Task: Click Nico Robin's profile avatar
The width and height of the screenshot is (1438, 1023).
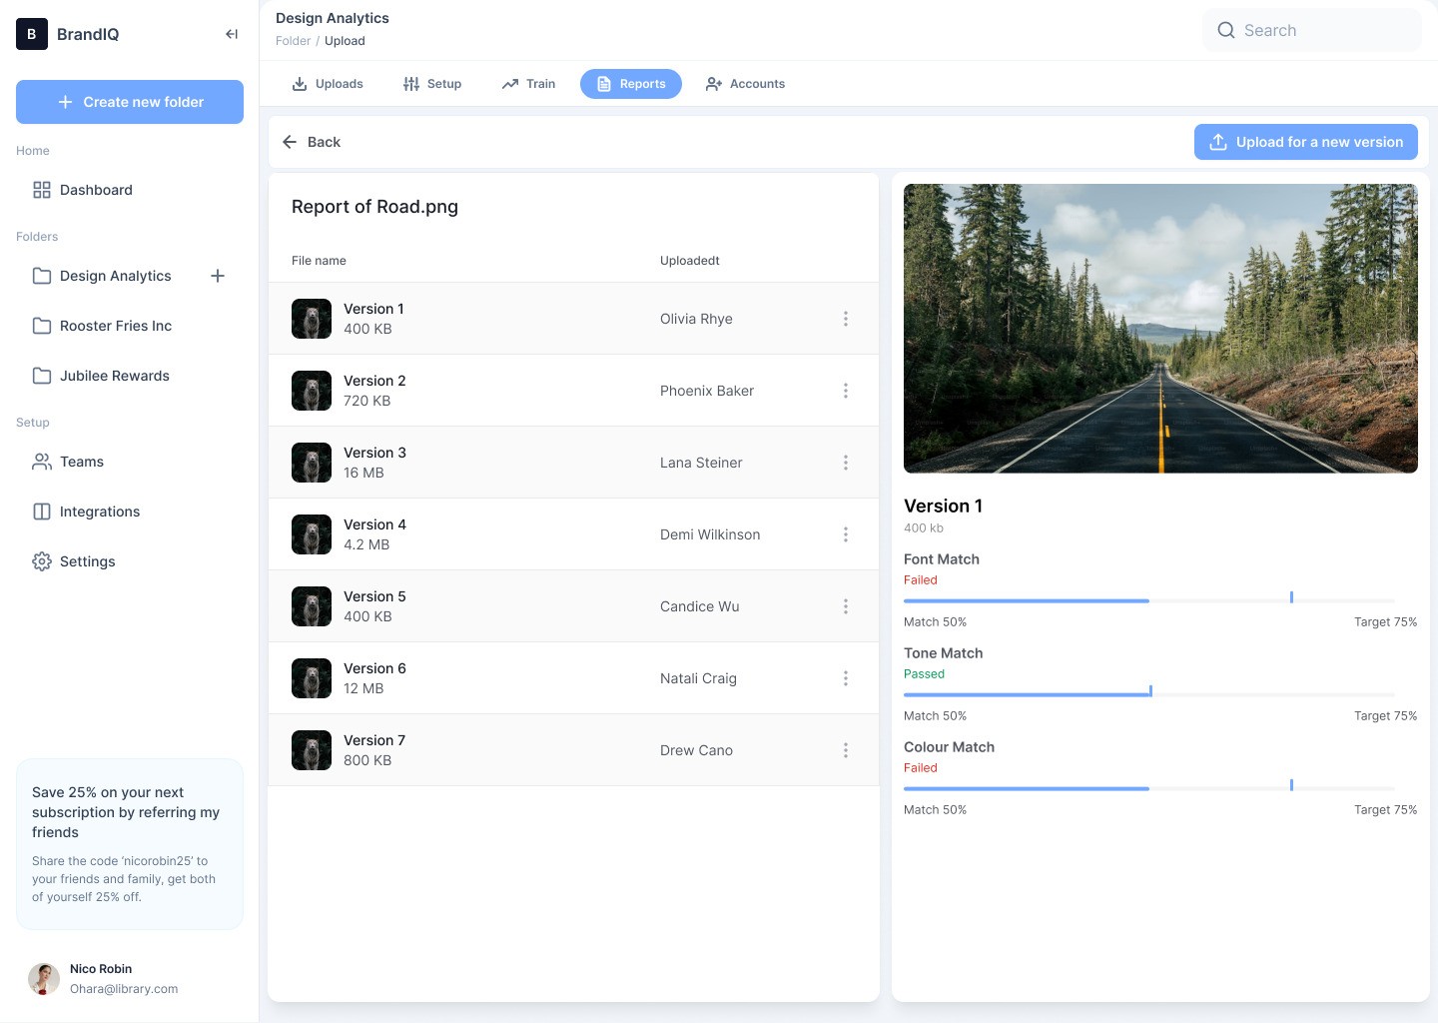Action: (44, 979)
